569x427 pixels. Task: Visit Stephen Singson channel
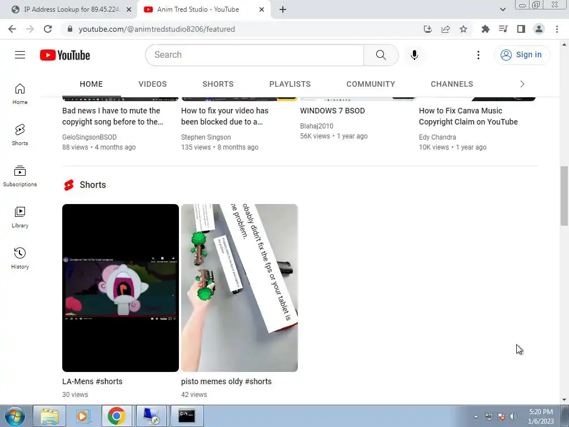click(x=206, y=137)
